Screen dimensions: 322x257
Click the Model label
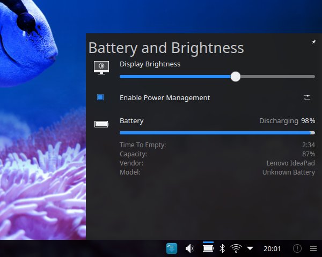(130, 172)
